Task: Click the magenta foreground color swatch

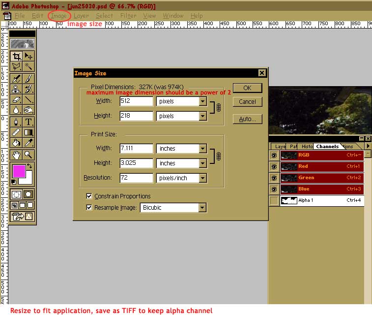Action: tap(19, 172)
